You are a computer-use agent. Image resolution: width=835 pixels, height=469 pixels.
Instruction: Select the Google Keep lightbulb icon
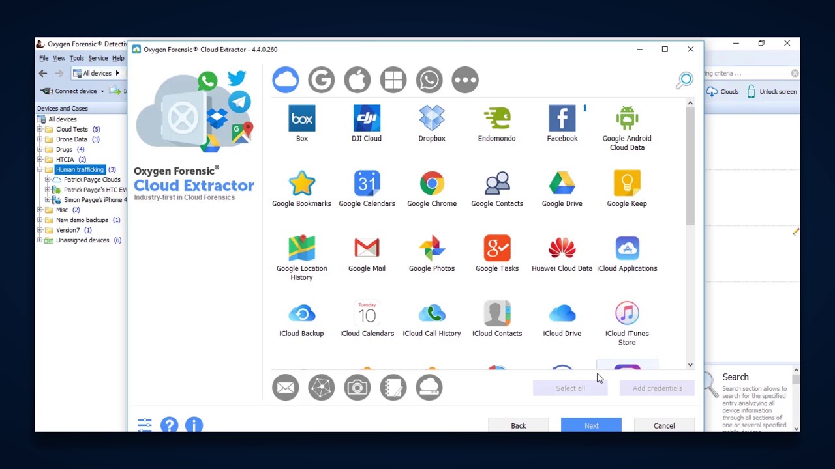pos(627,184)
